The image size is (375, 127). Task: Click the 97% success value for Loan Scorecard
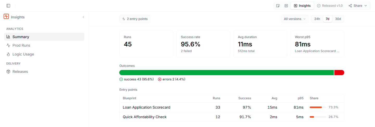point(247,107)
